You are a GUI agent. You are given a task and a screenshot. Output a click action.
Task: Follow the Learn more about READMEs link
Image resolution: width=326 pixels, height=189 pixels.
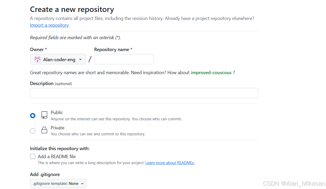point(170,163)
